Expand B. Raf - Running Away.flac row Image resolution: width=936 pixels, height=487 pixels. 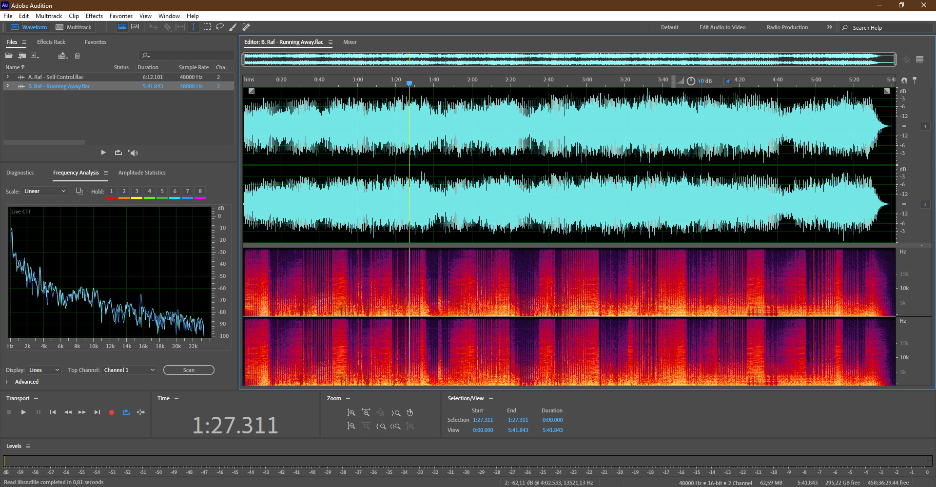7,86
